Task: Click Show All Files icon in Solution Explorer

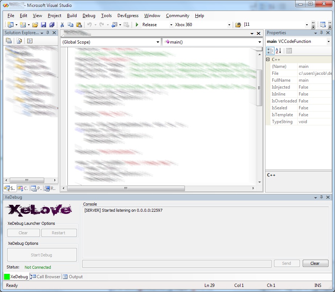Action: [19, 41]
